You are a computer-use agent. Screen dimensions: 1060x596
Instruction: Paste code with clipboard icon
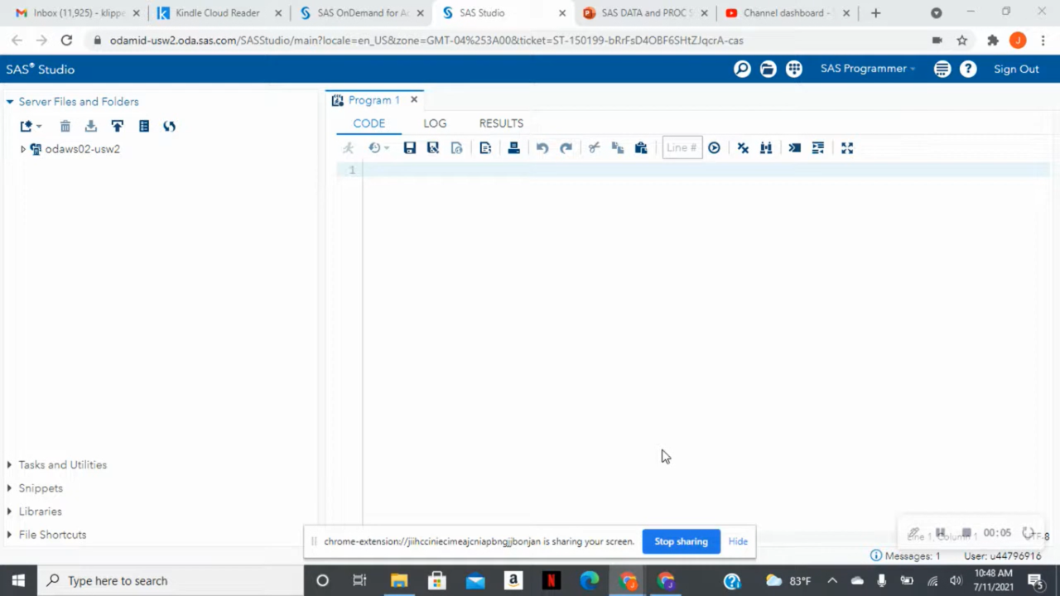(x=640, y=148)
